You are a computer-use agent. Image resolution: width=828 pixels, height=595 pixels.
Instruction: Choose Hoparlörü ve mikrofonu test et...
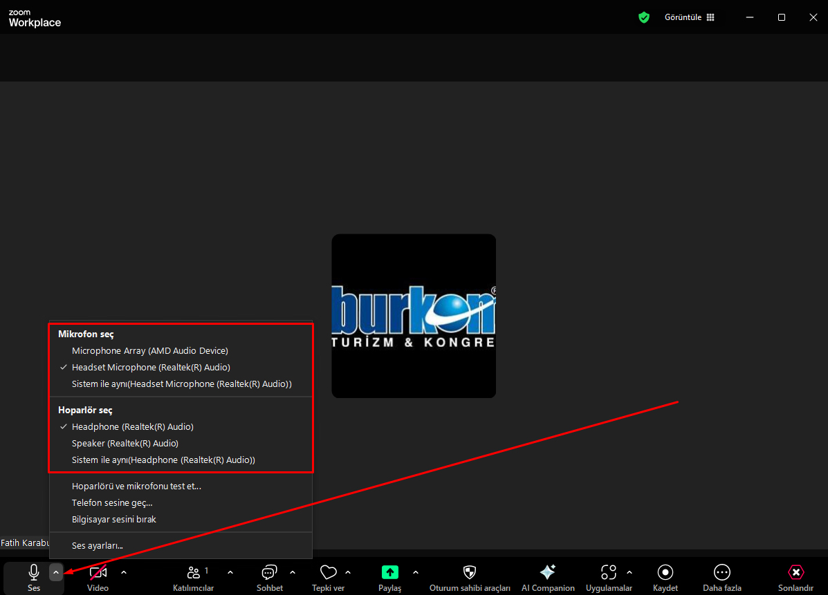tap(136, 487)
